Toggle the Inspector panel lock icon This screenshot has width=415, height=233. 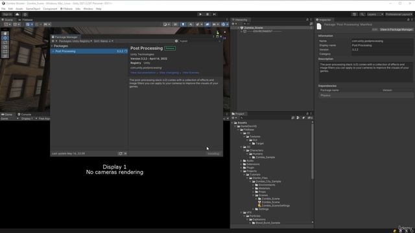point(408,20)
